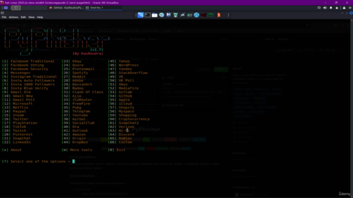Open the green tool icon left of the blue circle icon
353x198 pixels.
click(x=190, y=15)
